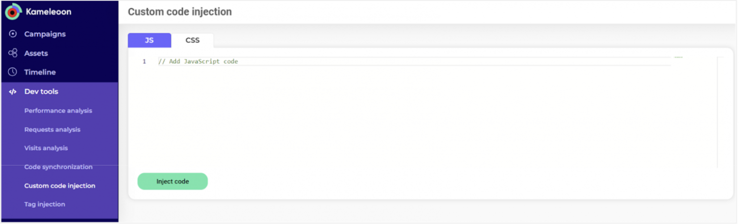Click the Dev tools code icon
This screenshot has width=739, height=224.
[x=13, y=92]
